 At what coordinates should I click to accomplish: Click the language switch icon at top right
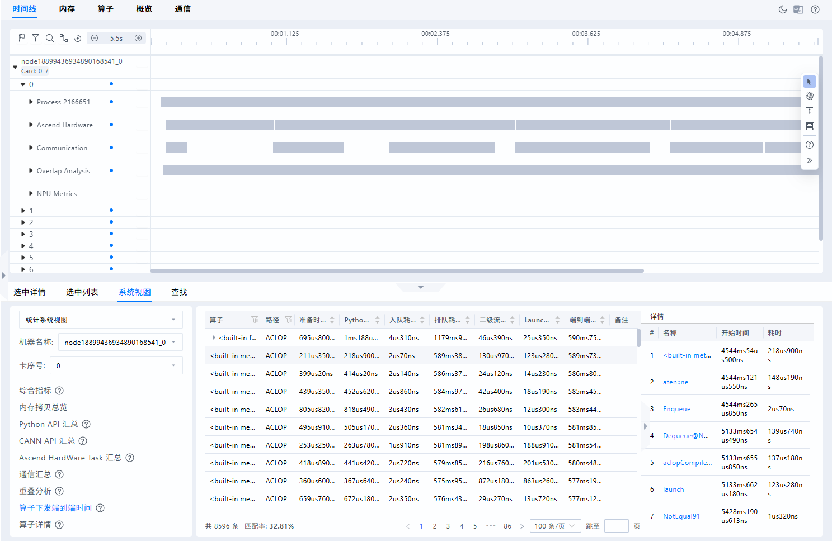point(798,9)
